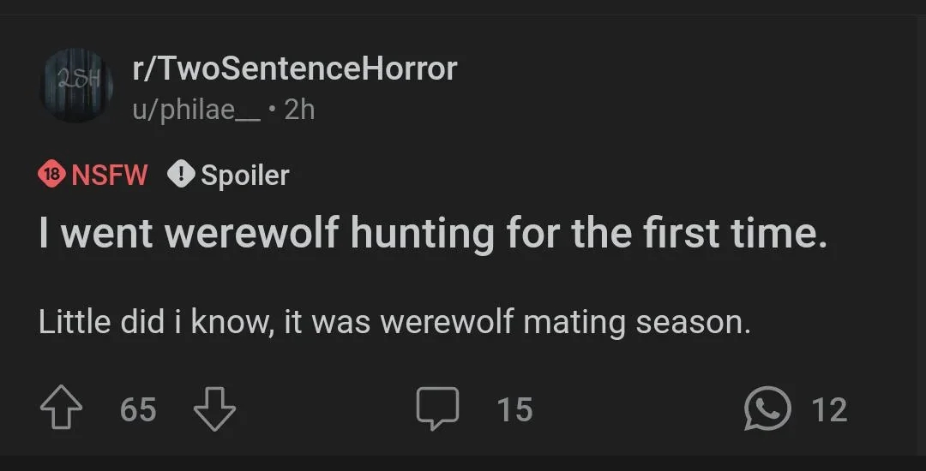Click the NSFW tag label
The height and width of the screenshot is (471, 926).
(109, 175)
